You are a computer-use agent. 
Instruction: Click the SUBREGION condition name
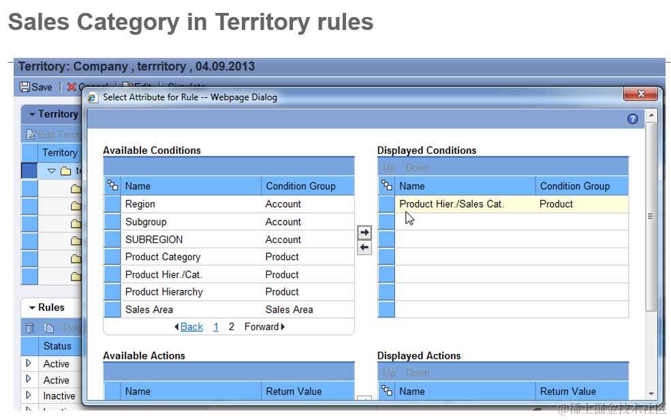click(154, 240)
